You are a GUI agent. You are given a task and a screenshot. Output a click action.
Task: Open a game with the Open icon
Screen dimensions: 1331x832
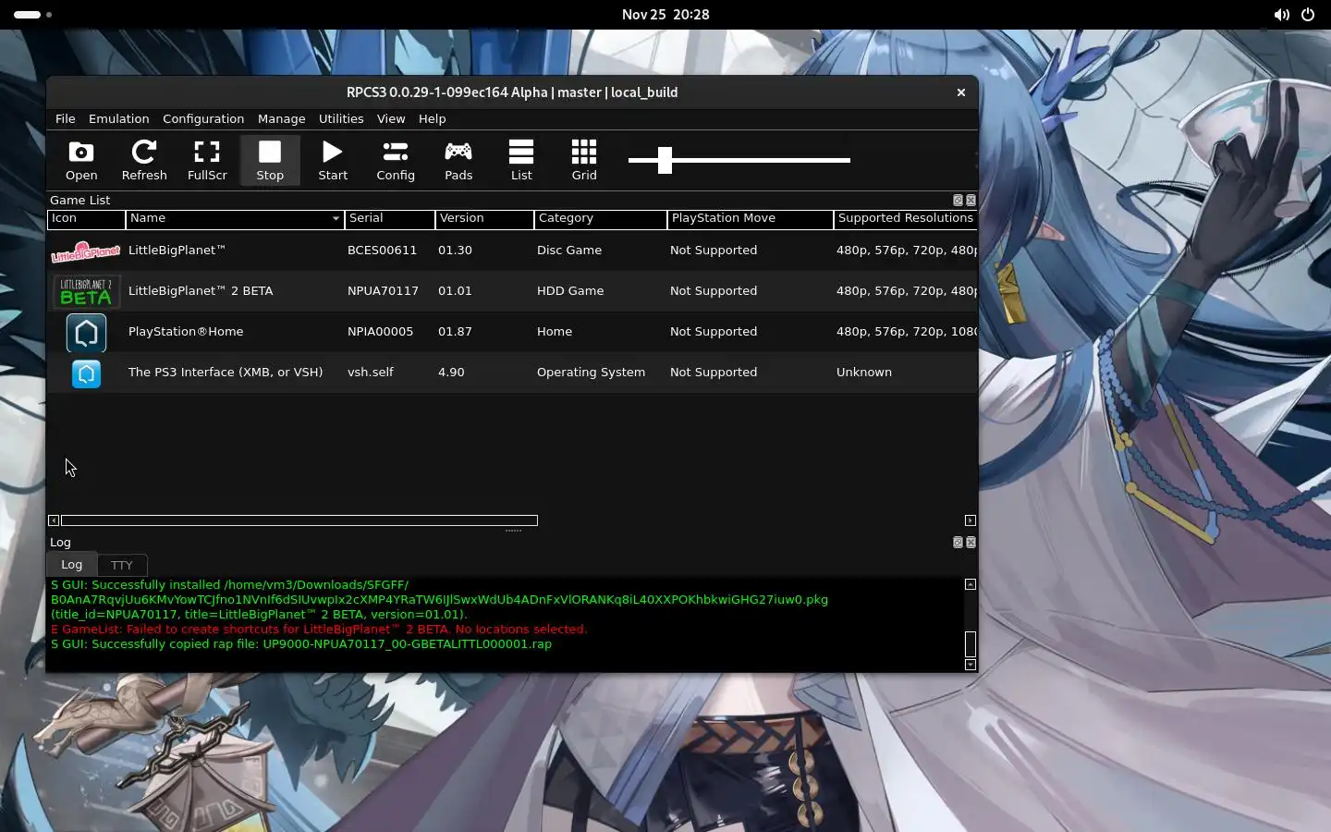tap(81, 161)
